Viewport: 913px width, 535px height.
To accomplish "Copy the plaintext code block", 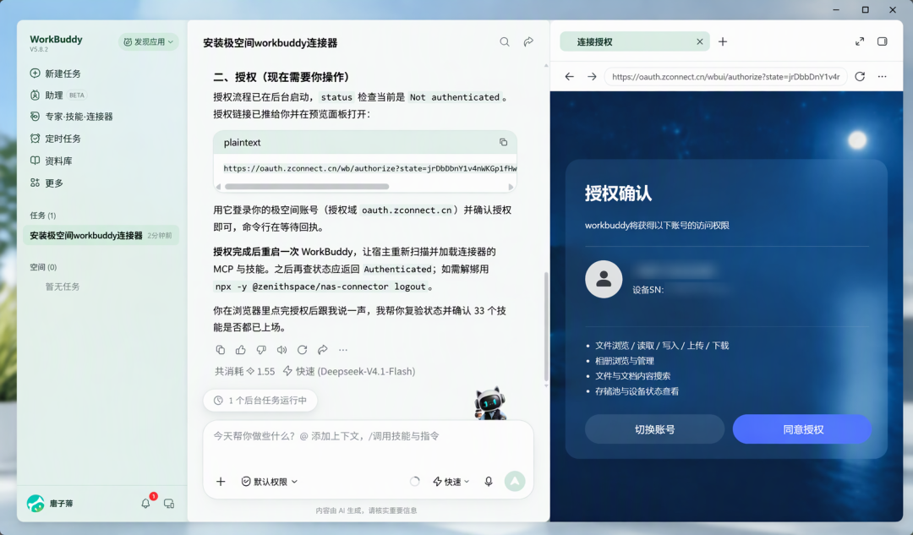I will [x=503, y=142].
